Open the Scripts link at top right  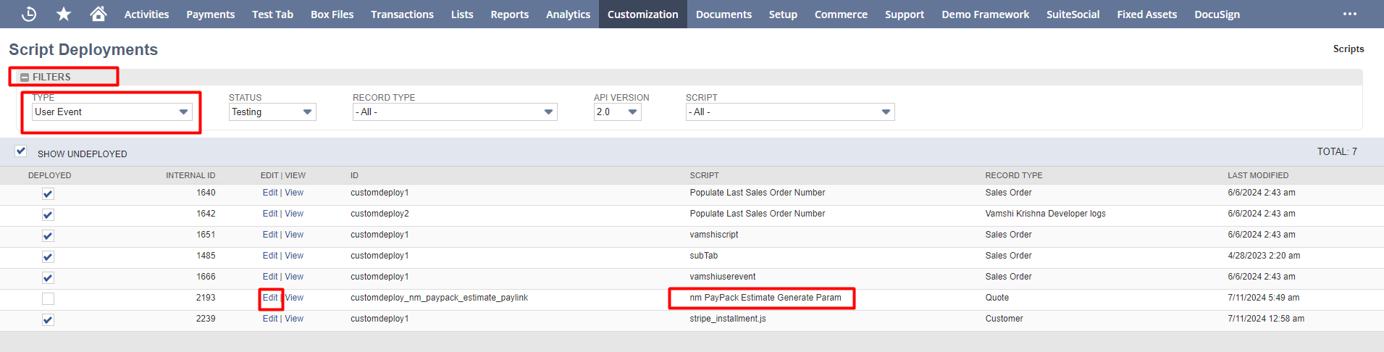1348,49
